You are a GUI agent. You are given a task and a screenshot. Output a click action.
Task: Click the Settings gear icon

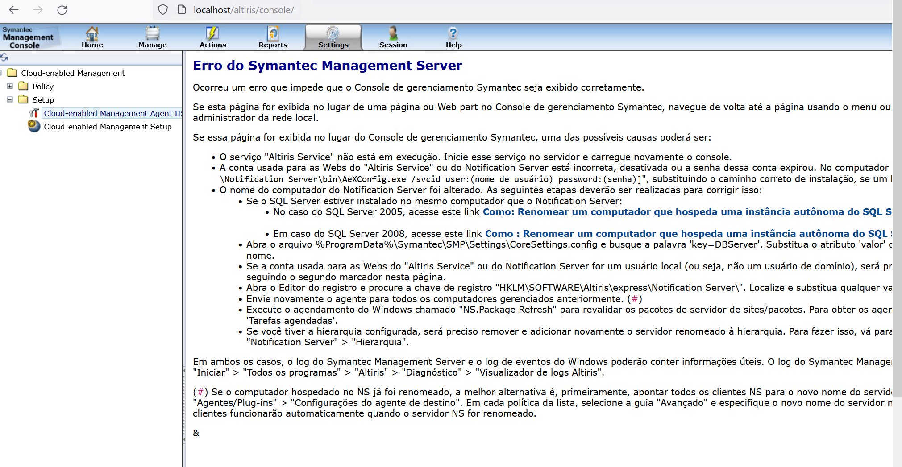click(333, 33)
